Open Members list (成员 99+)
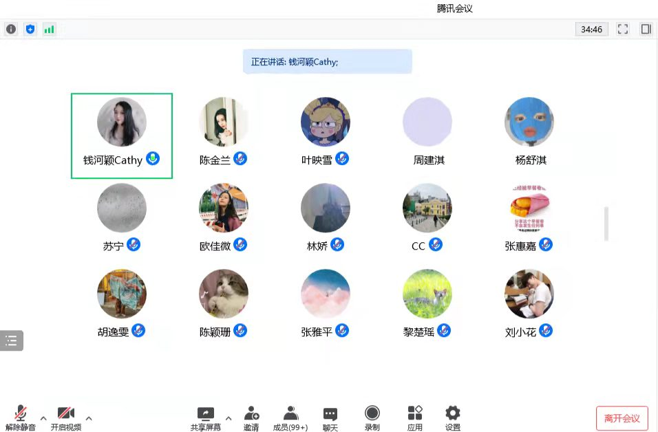658x432 pixels. click(290, 418)
